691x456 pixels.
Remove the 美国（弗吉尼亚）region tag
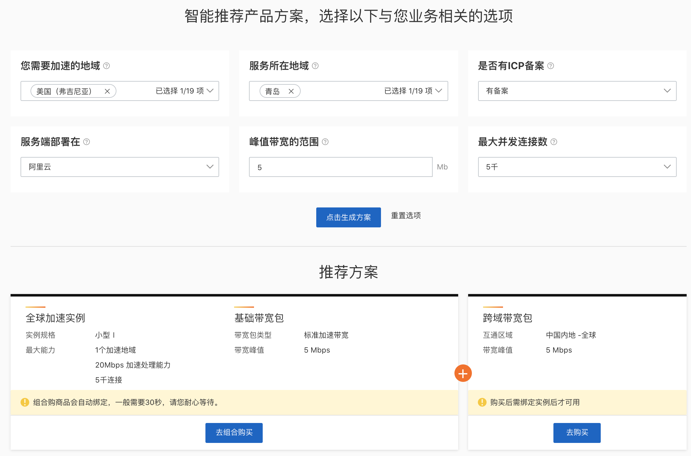(107, 91)
